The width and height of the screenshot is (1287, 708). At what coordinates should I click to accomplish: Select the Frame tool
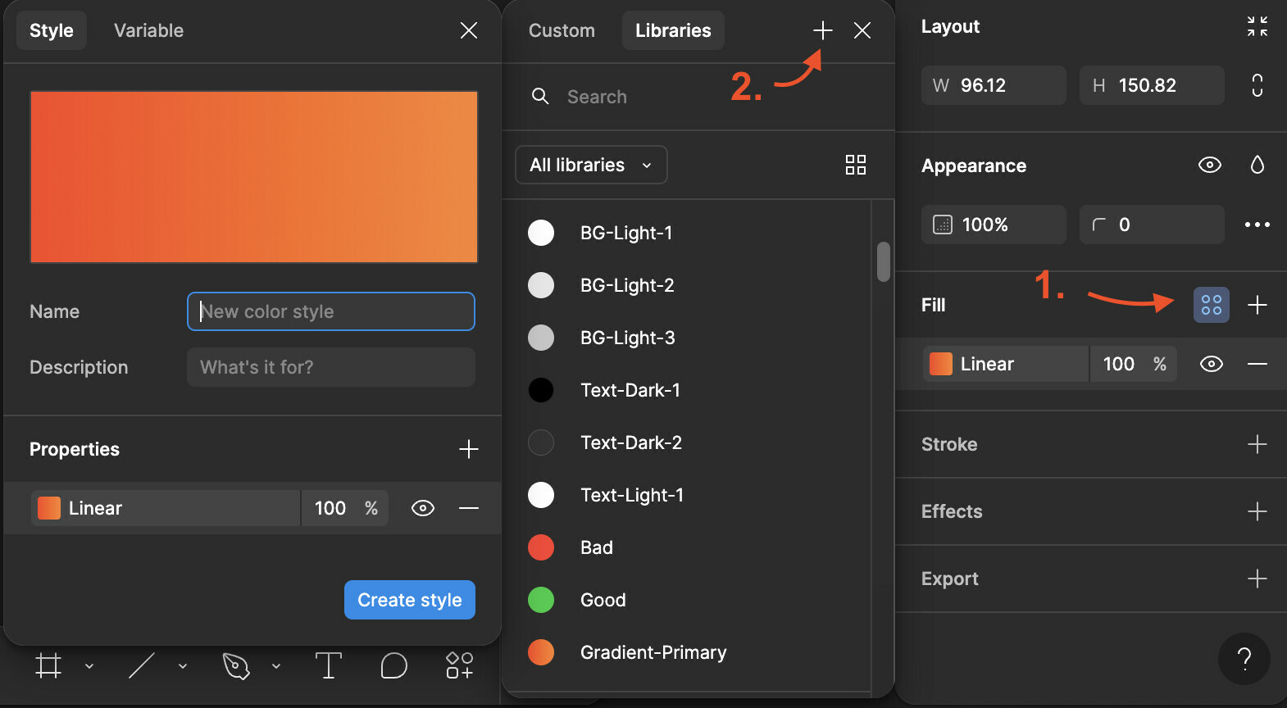48,665
